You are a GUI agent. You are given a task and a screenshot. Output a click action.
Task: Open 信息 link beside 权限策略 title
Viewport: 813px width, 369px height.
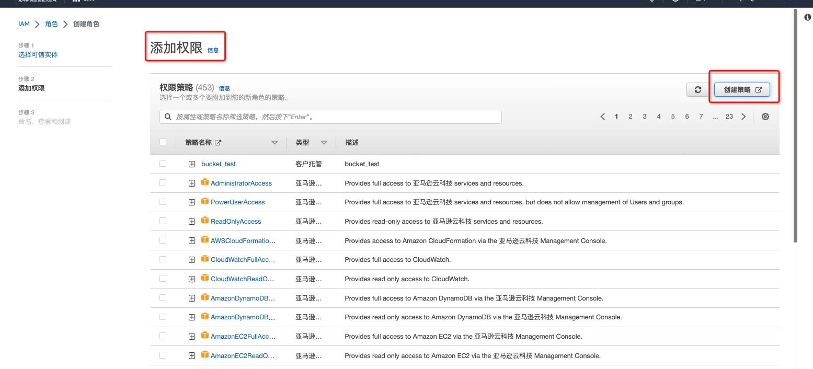pos(224,88)
